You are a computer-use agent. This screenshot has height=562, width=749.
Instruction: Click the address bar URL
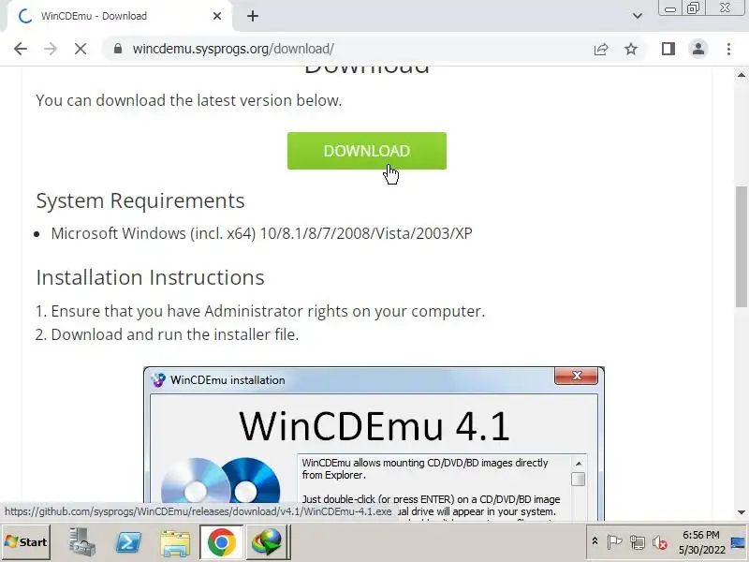pos(233,49)
